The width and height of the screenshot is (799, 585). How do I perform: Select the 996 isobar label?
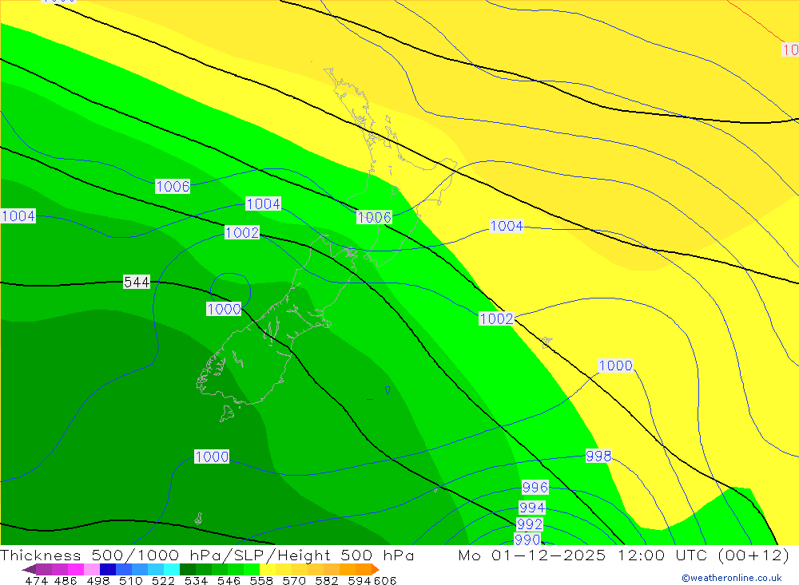535,488
